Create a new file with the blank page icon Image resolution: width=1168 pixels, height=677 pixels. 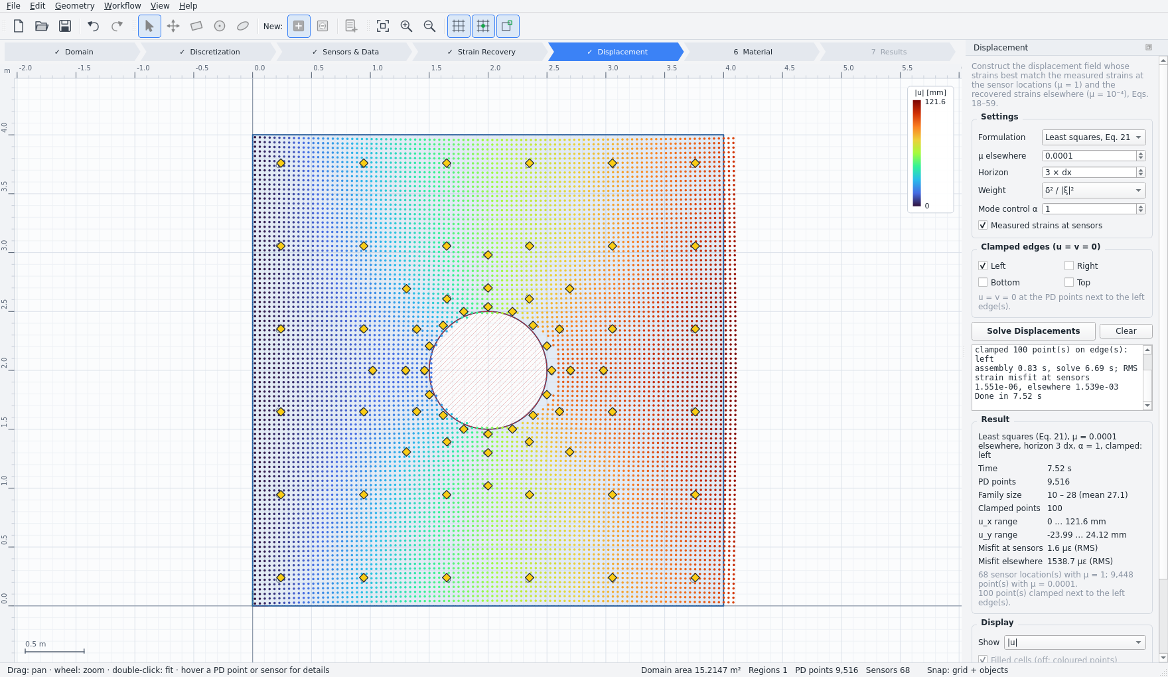[19, 26]
